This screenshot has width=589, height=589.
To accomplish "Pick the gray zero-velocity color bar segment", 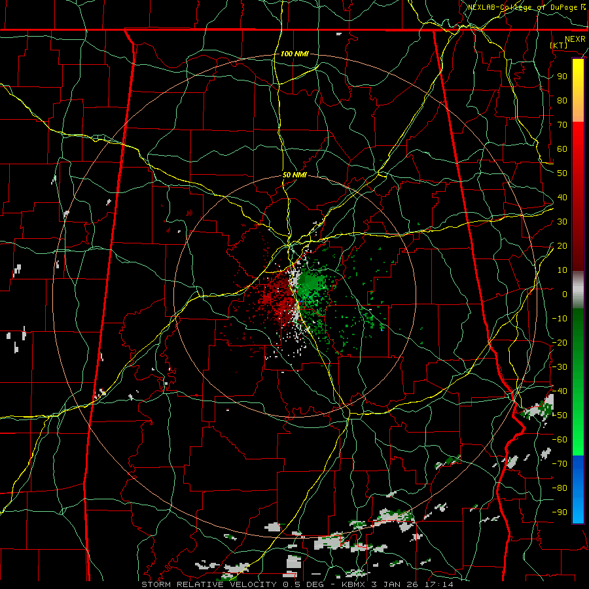I will [x=578, y=290].
